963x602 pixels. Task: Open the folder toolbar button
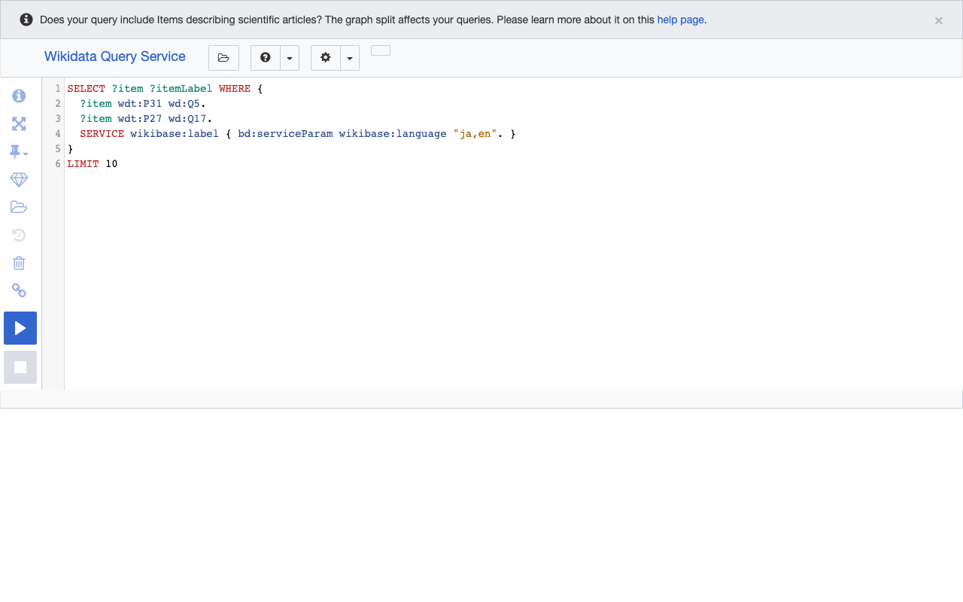[223, 57]
